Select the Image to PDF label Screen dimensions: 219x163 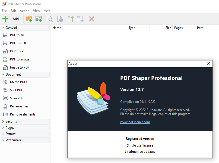point(20,67)
